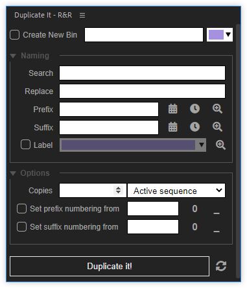The width and height of the screenshot is (247, 288).
Task: Click the underscore separator in prefix numbering row
Action: pos(217,213)
